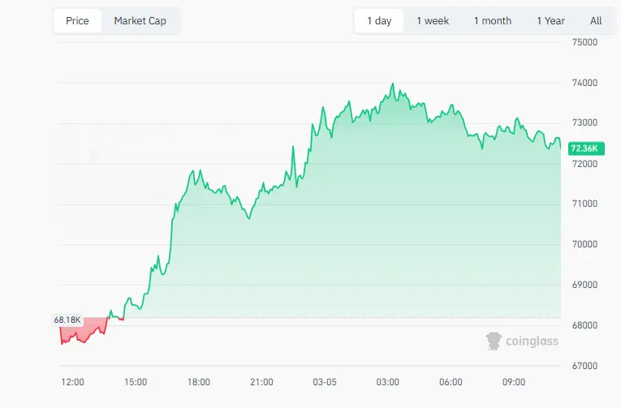
Task: Click the coinglass watermark text
Action: [x=532, y=341]
